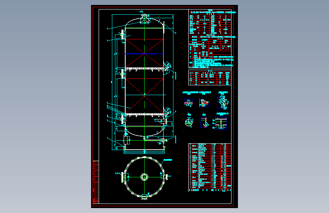The height and width of the screenshot is (213, 329).
Task: Click the parts list table at bottom right
Action: (210, 167)
